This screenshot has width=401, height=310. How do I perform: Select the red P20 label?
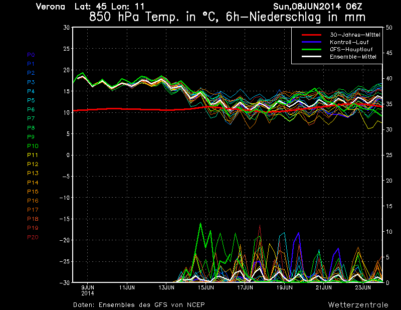pos(33,237)
